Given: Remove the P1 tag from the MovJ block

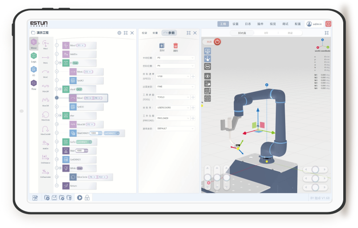Looking at the screenshot, I should click(x=83, y=45).
